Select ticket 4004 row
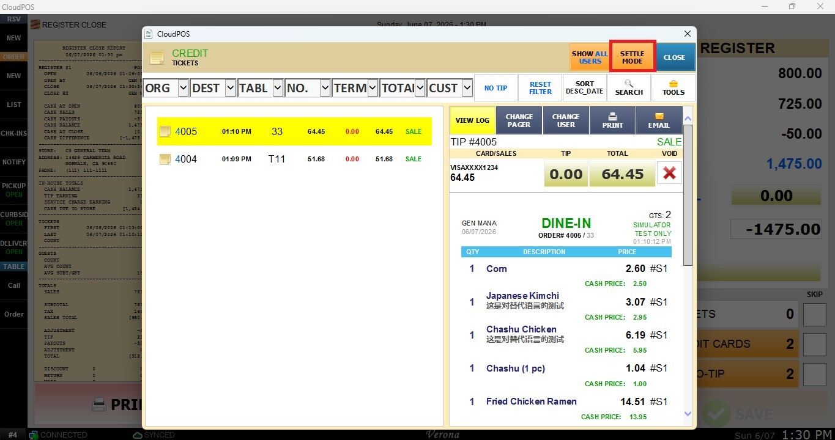Image resolution: width=835 pixels, height=440 pixels. pos(294,159)
